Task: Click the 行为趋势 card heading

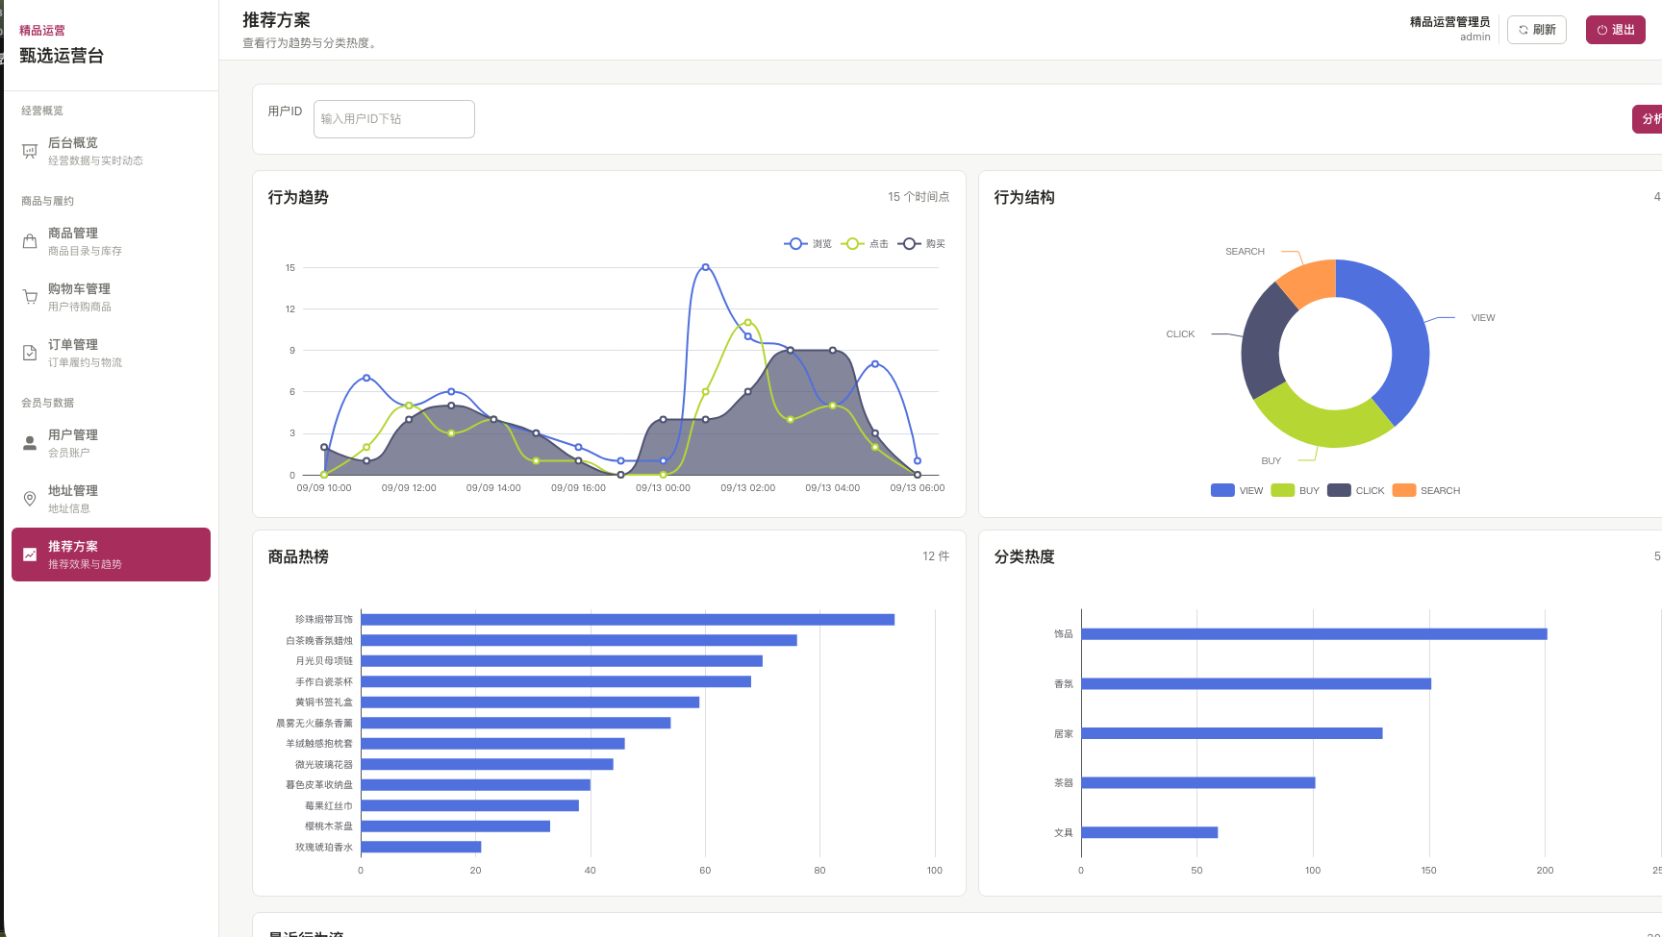Action: coord(298,197)
